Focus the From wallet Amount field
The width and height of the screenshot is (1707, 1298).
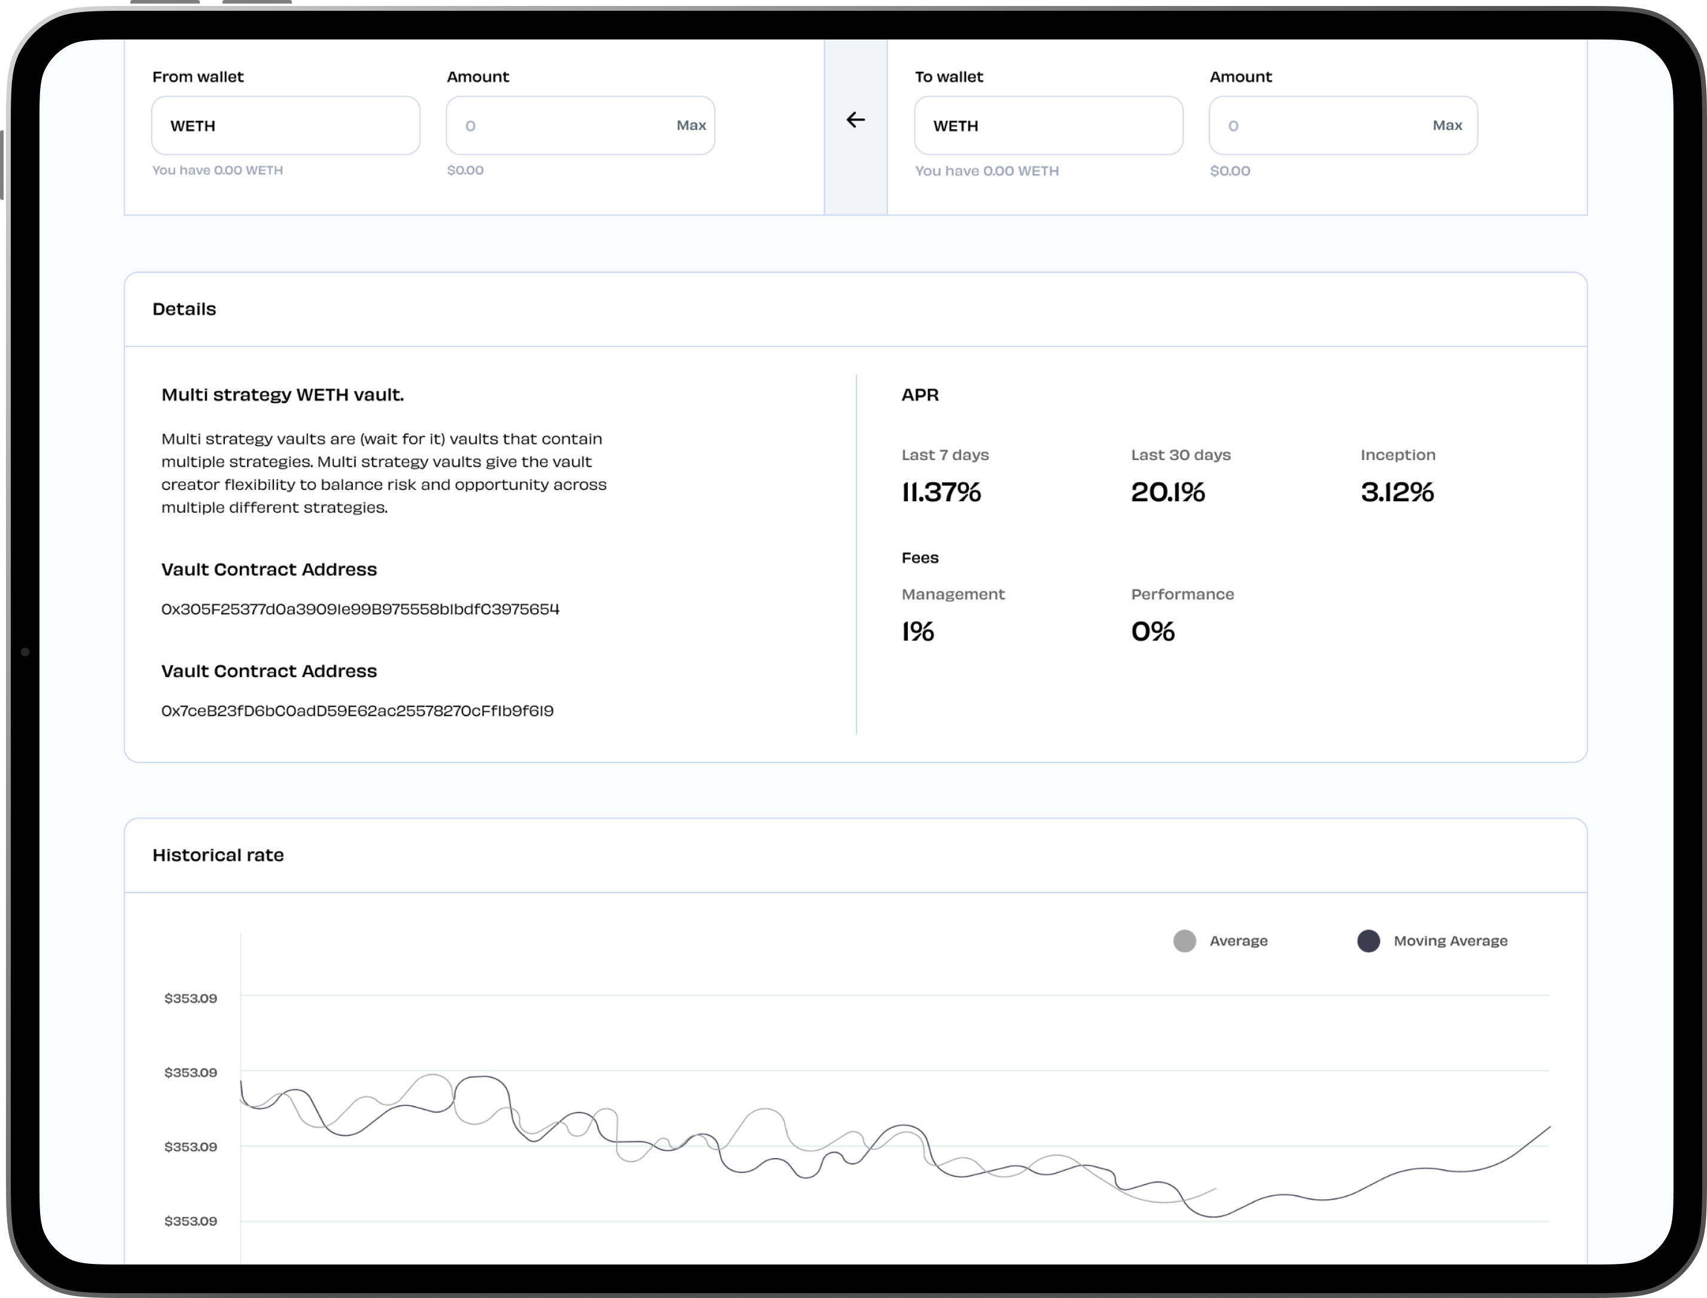tap(556, 126)
